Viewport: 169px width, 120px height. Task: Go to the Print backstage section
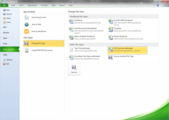[5, 44]
